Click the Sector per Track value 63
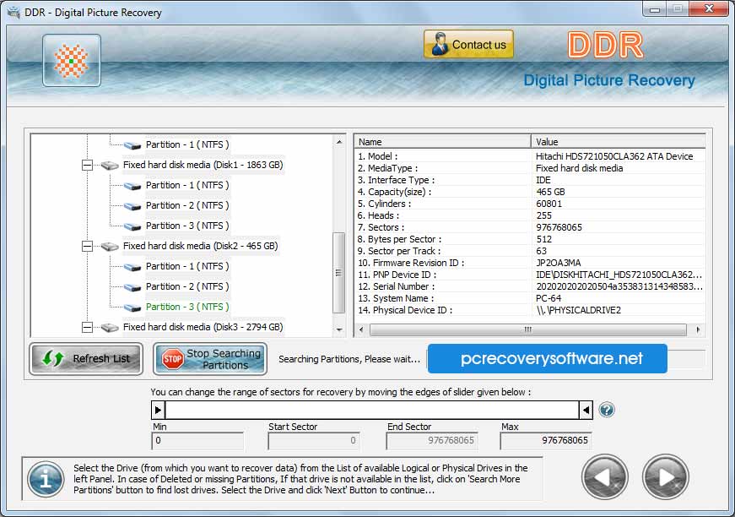Image resolution: width=735 pixels, height=517 pixels. point(542,251)
